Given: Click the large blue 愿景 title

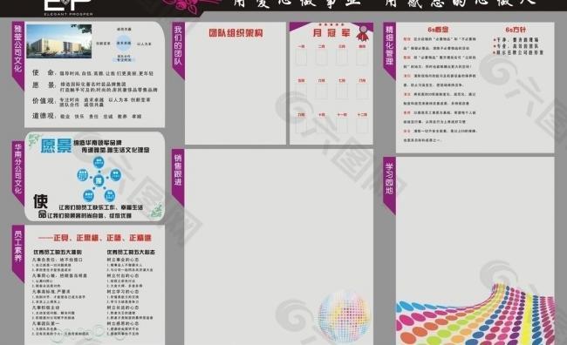Looking at the screenshot, I should 56,145.
